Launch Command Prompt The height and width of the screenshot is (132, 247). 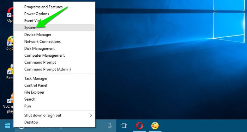click(54, 62)
